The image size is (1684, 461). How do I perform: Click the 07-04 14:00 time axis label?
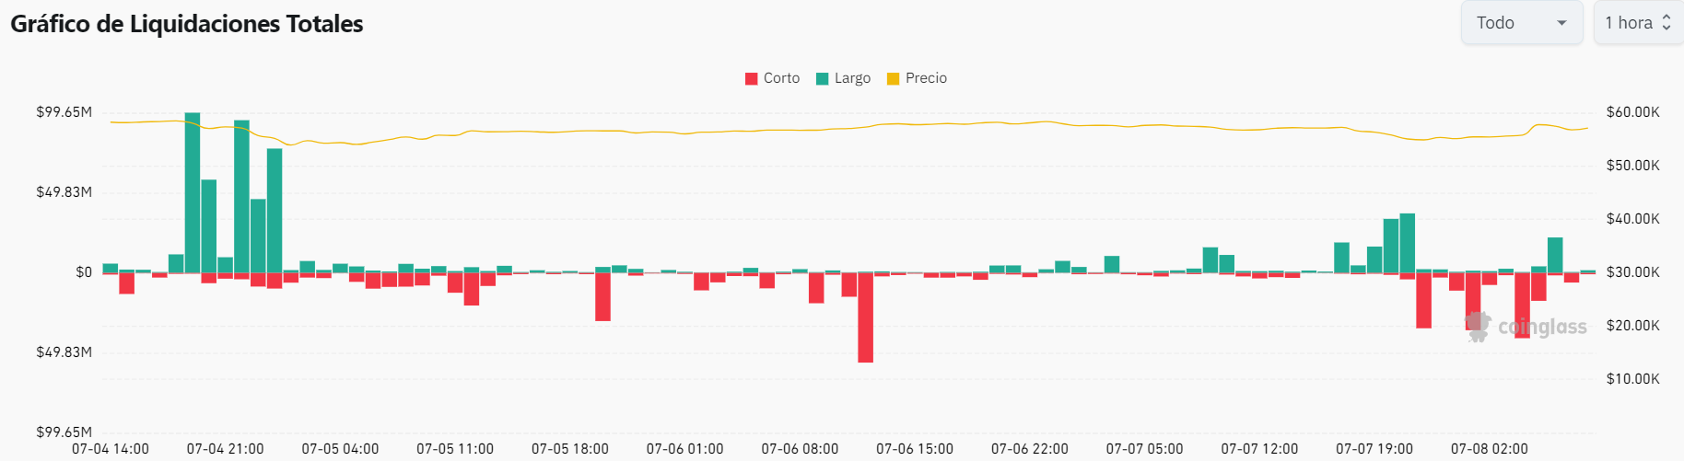click(x=111, y=449)
